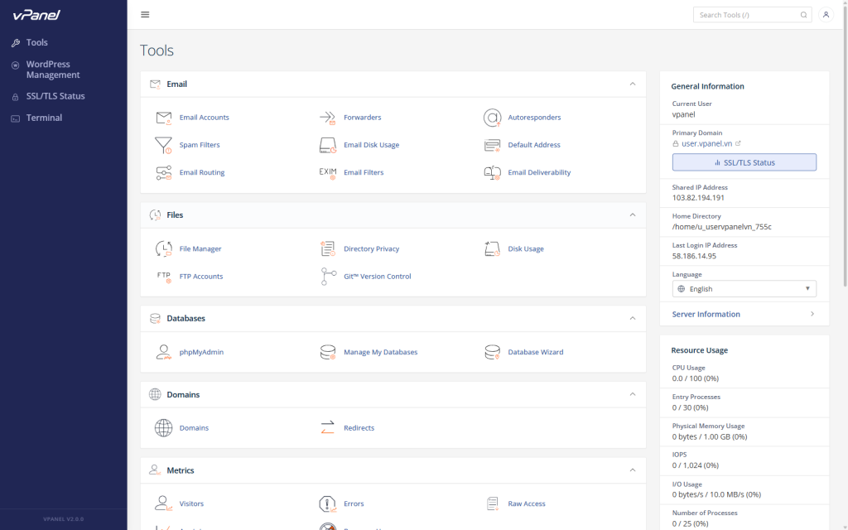Click the EXIM Email Filters icon

pos(328,172)
